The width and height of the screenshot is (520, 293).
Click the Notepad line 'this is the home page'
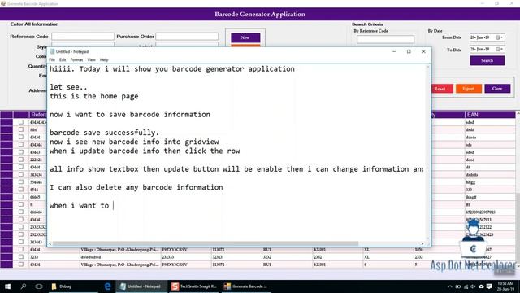tap(94, 96)
